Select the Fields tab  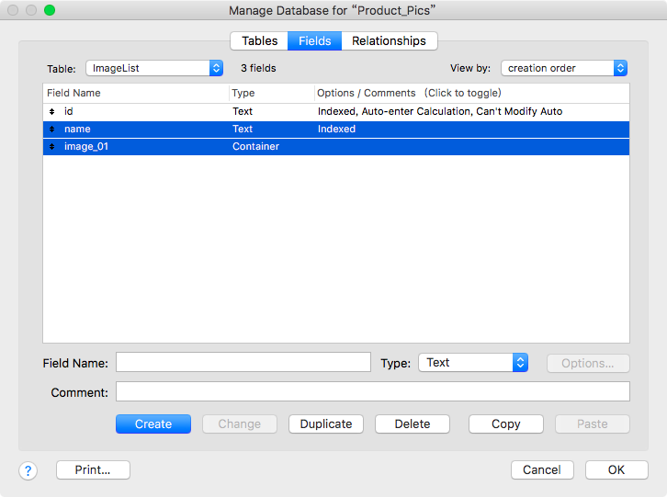tap(315, 40)
